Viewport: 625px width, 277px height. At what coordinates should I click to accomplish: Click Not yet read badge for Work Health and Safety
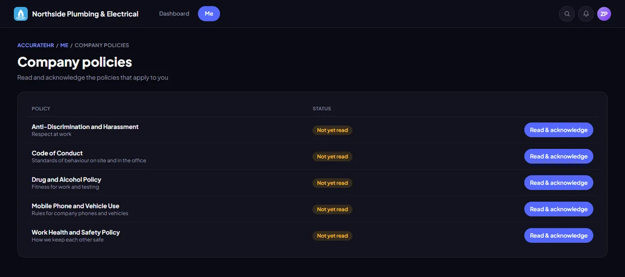(333, 236)
